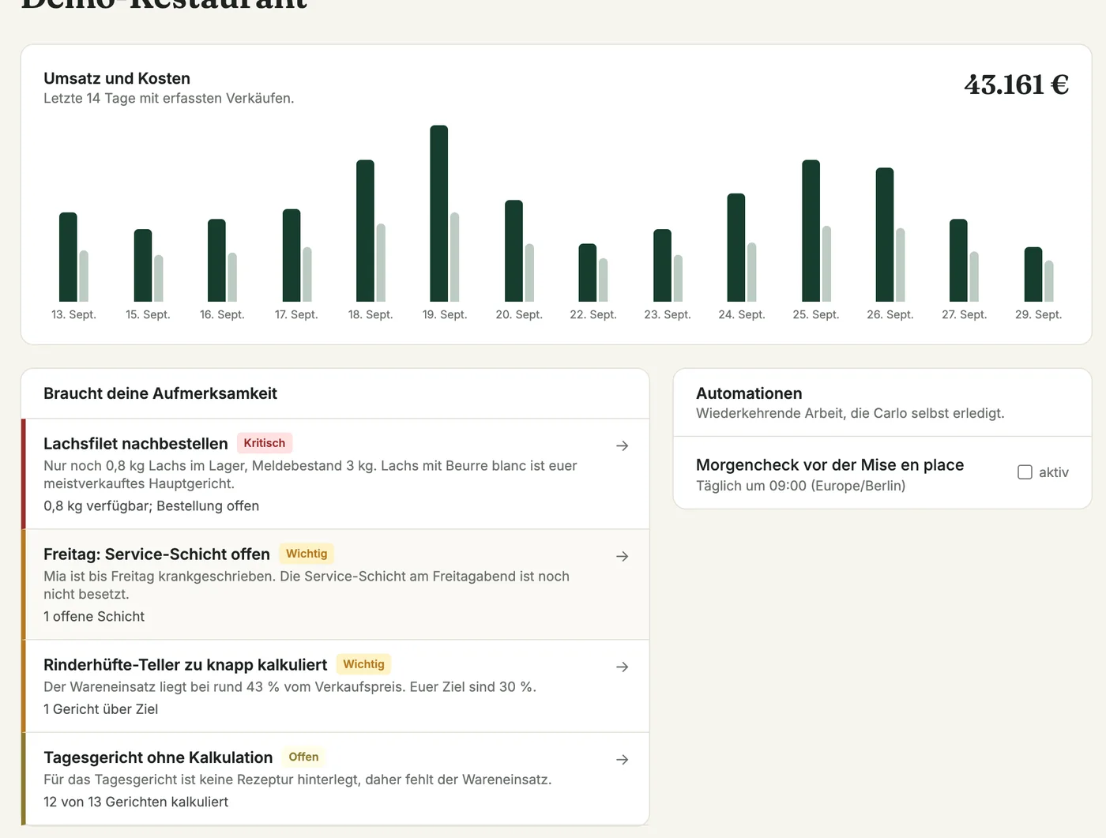The image size is (1106, 838).
Task: Click the 'Offen' badge on Tagesgericht
Action: (x=303, y=757)
